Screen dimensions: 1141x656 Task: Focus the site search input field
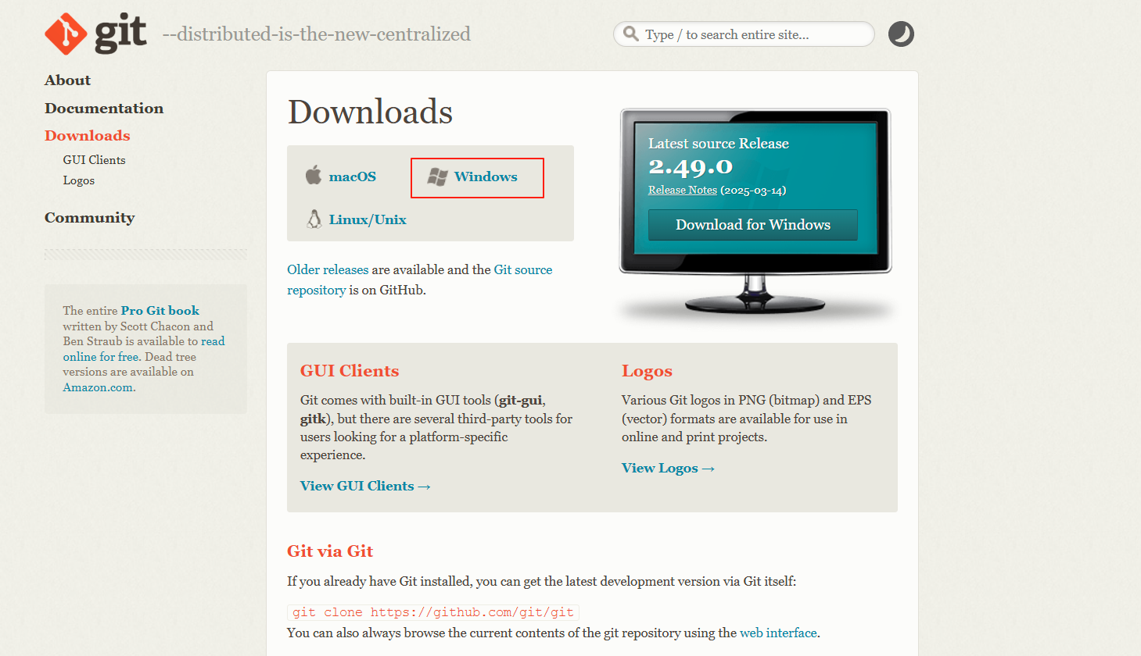coord(744,34)
